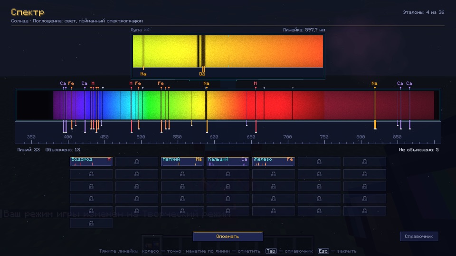The height and width of the screenshot is (256, 456).
Task: Click the Na marker near 589 nm
Action: point(207,83)
